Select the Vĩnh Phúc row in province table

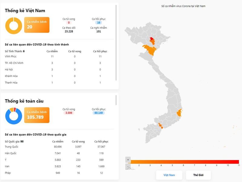[57, 56]
